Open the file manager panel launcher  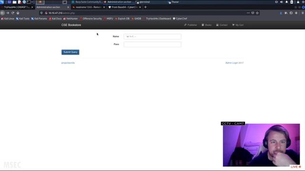click(x=14, y=2)
